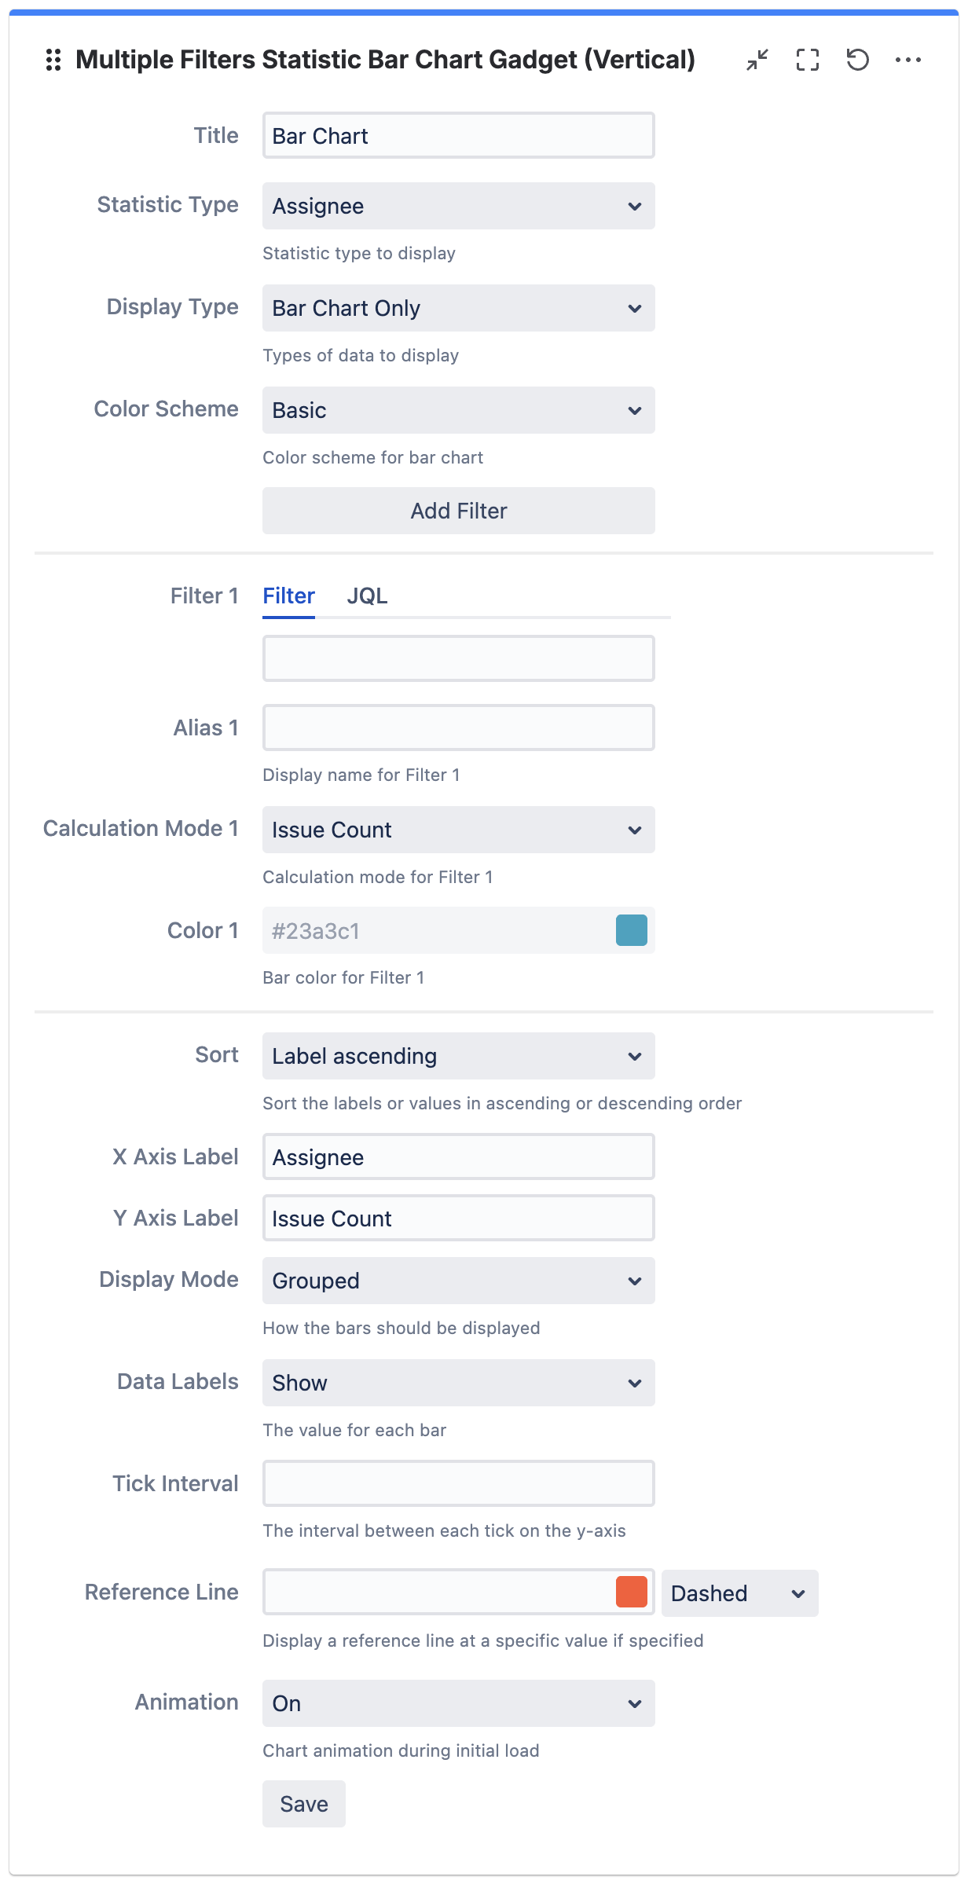Click the refresh gadget icon

click(857, 60)
